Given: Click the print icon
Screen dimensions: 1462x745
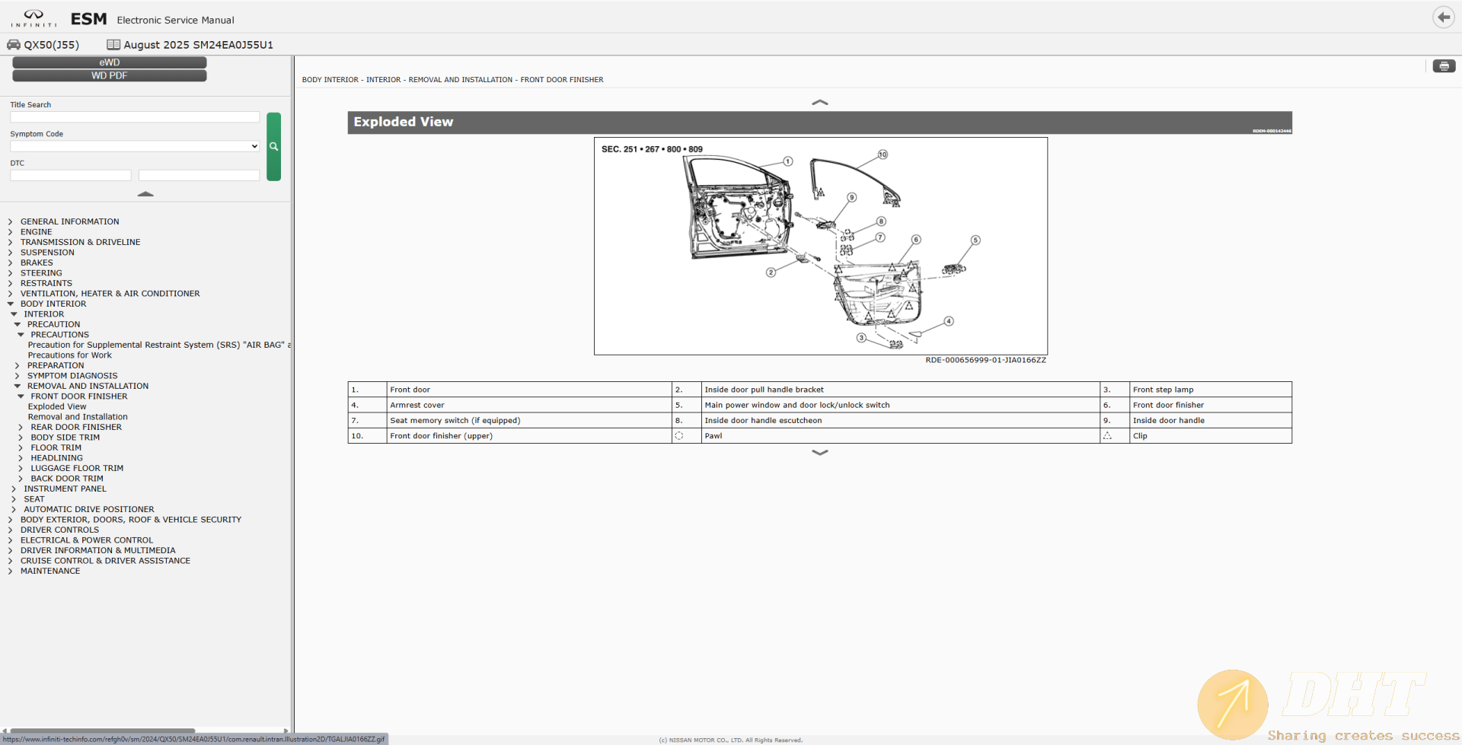Looking at the screenshot, I should (x=1443, y=66).
